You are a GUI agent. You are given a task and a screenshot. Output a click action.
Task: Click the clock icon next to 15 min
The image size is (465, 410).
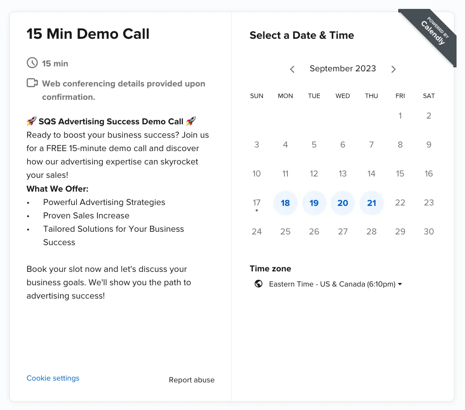pyautogui.click(x=32, y=63)
